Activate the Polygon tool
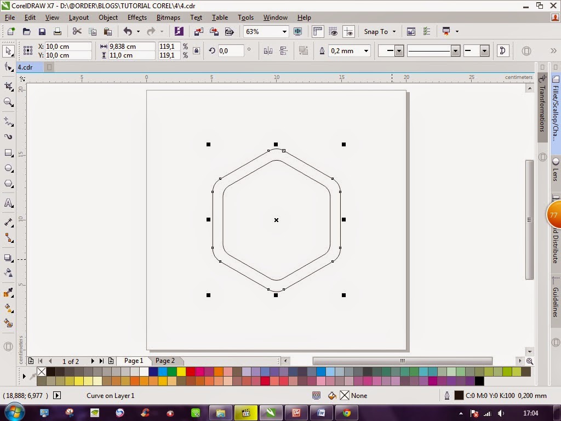Viewport: 561px width, 421px height. tap(8, 184)
